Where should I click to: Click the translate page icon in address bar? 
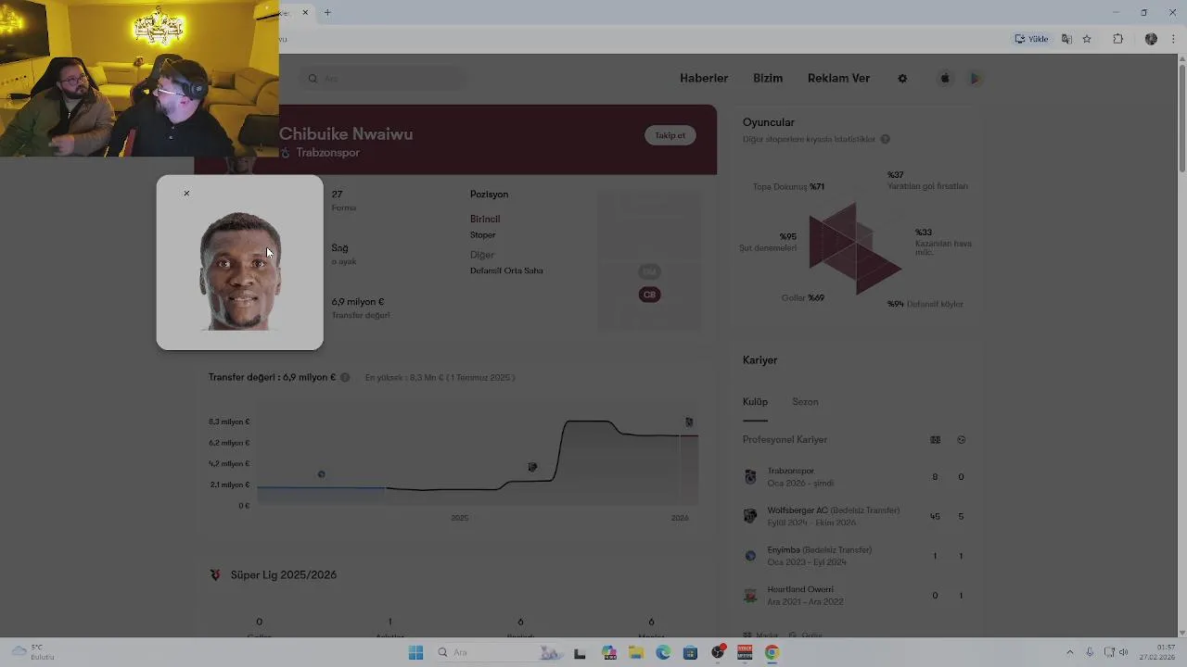click(x=1066, y=39)
